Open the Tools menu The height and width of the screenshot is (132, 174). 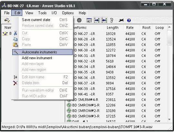[42, 13]
